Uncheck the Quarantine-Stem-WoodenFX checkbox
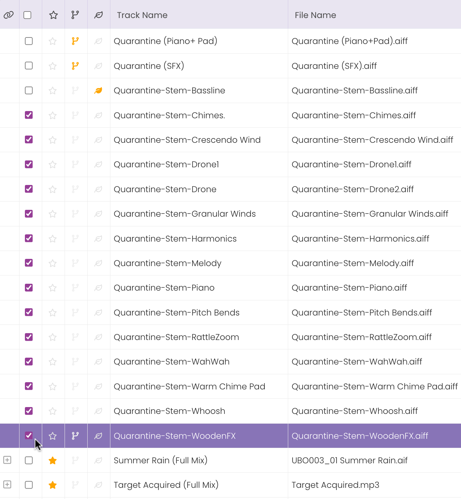461x499 pixels. coord(29,436)
